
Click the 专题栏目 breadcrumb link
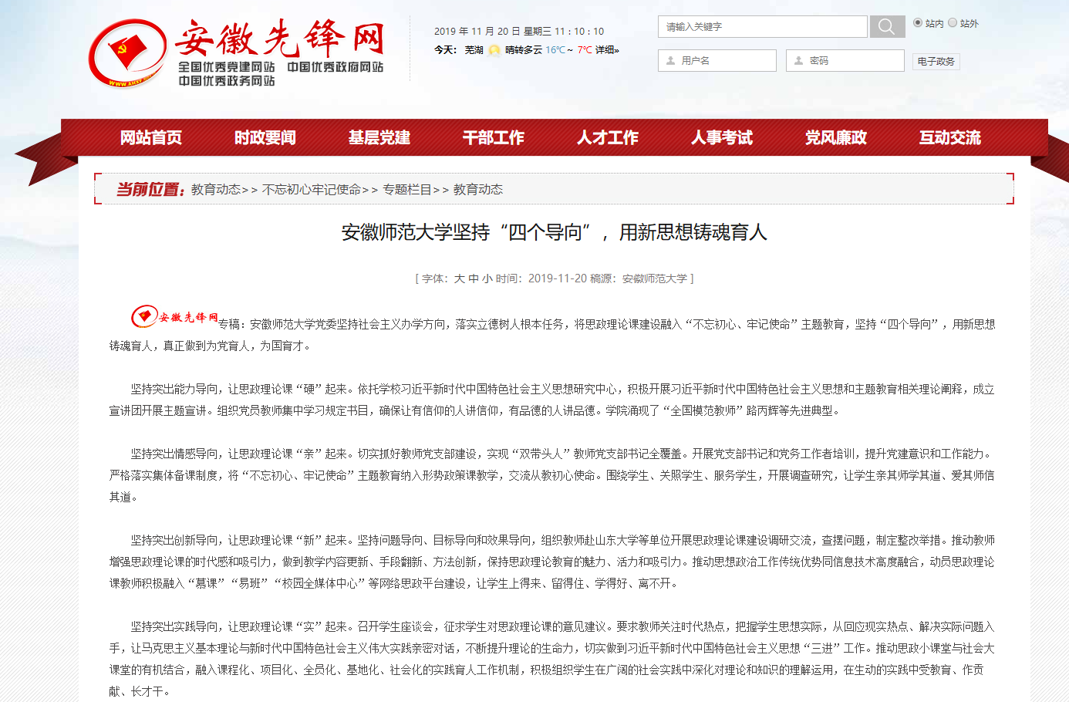click(x=407, y=189)
